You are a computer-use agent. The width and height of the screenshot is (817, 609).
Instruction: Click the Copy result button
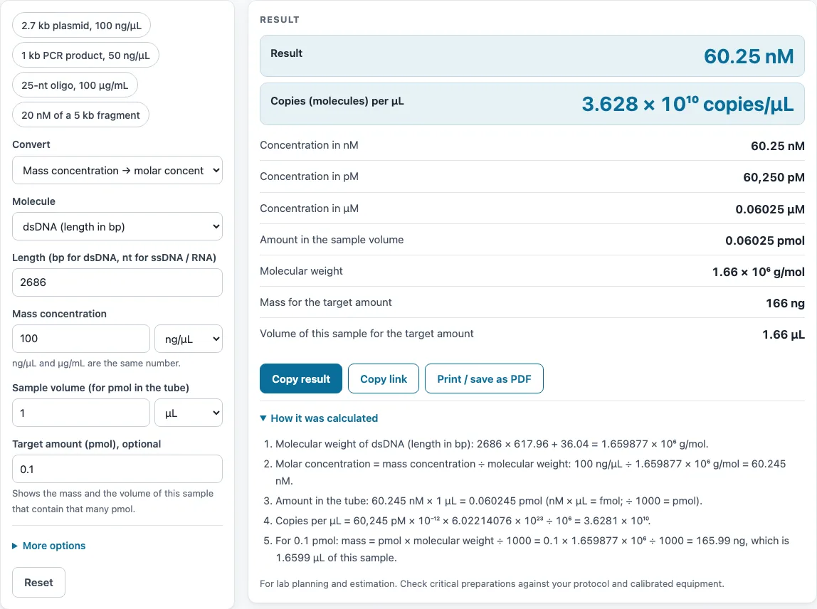(x=301, y=378)
